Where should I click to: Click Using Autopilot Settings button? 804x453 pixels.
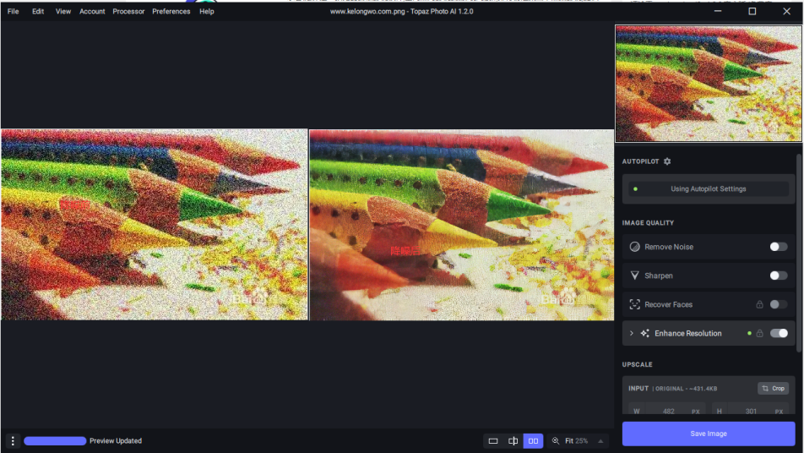tap(708, 189)
